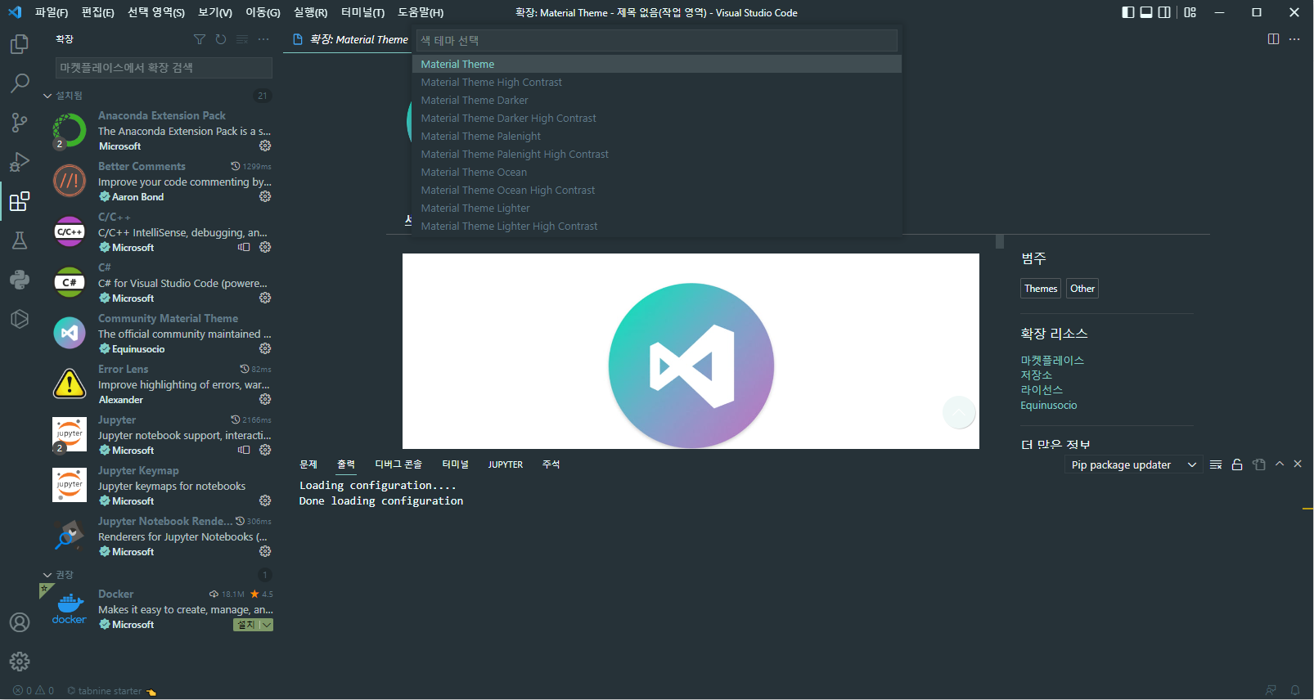Open Docker install dropdown arrow
The image size is (1314, 700).
267,625
